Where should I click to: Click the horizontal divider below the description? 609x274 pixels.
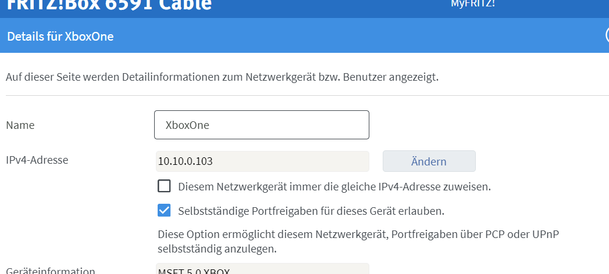[307, 95]
